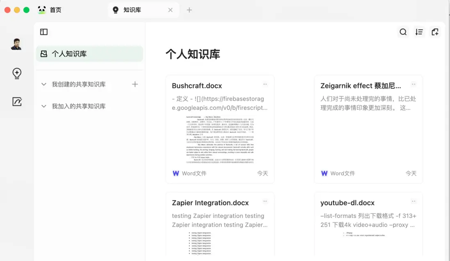The width and height of the screenshot is (450, 261).
Task: Click 我加入的共享知识库 label
Action: click(79, 106)
